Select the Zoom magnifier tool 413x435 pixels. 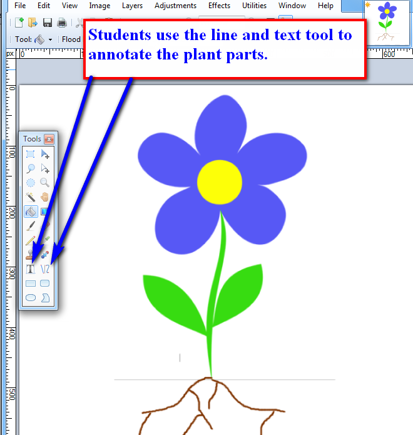click(x=45, y=183)
